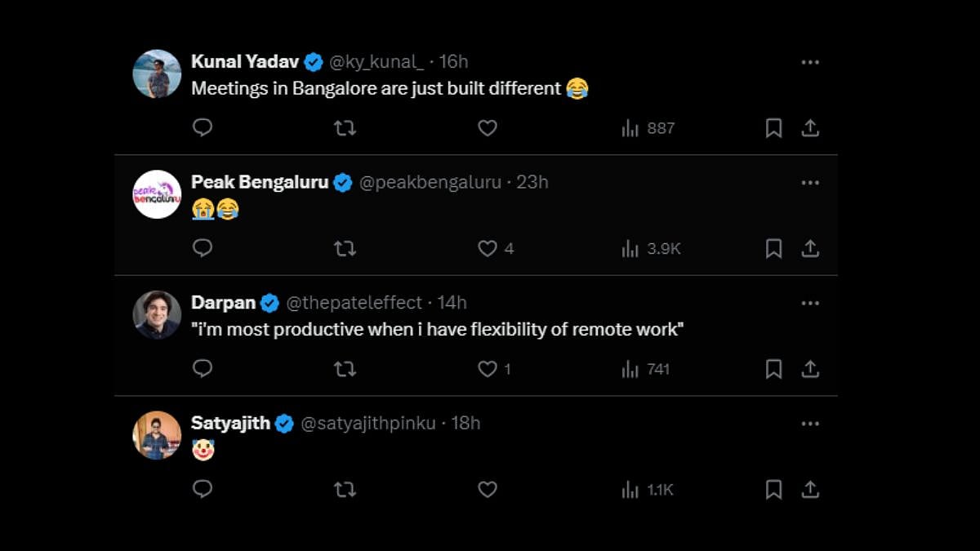Like the Peak Bengaluru tweet
The width and height of the screenshot is (980, 551).
pos(488,248)
